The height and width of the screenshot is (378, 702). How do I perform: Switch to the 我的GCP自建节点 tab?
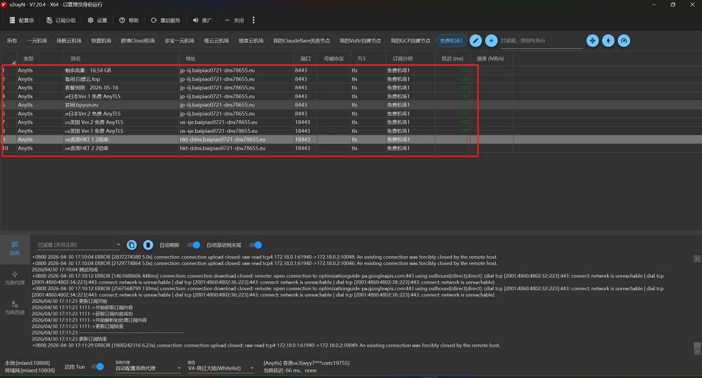411,40
